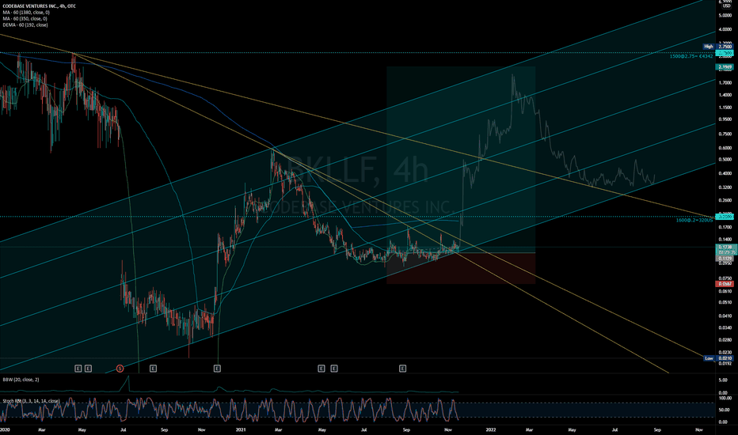Click the 50.00 Stoch RSI scale value
The width and height of the screenshot is (738, 435).
coord(724,410)
